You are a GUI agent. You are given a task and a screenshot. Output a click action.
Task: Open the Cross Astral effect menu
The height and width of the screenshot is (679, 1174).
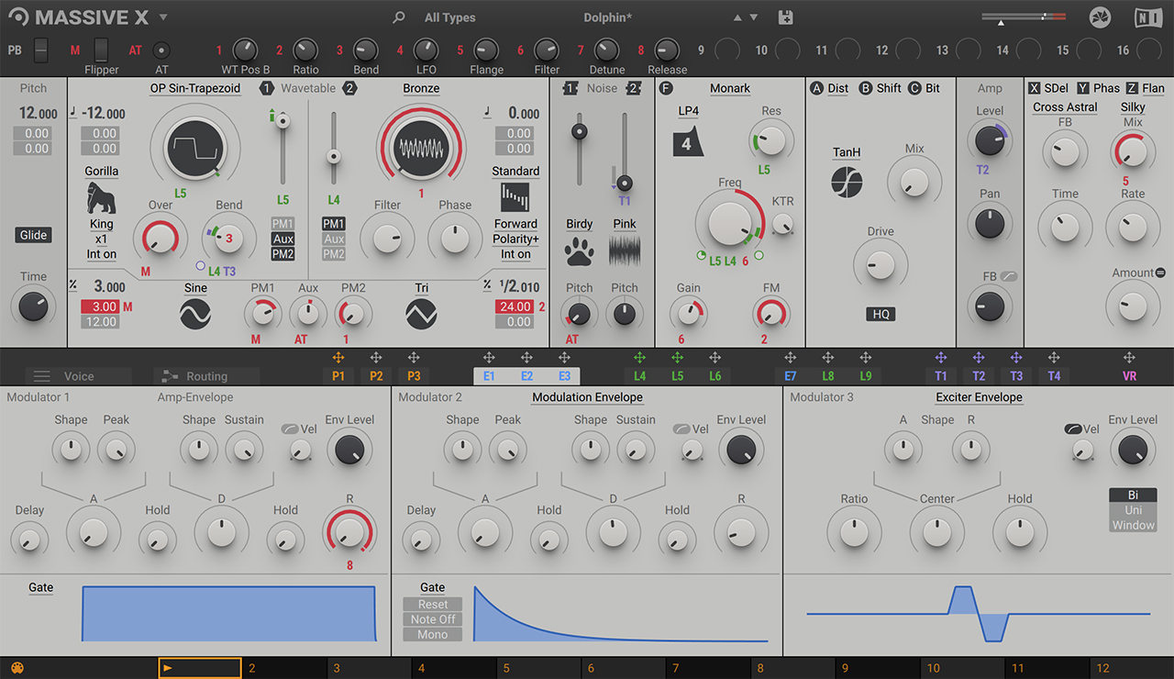point(1065,107)
